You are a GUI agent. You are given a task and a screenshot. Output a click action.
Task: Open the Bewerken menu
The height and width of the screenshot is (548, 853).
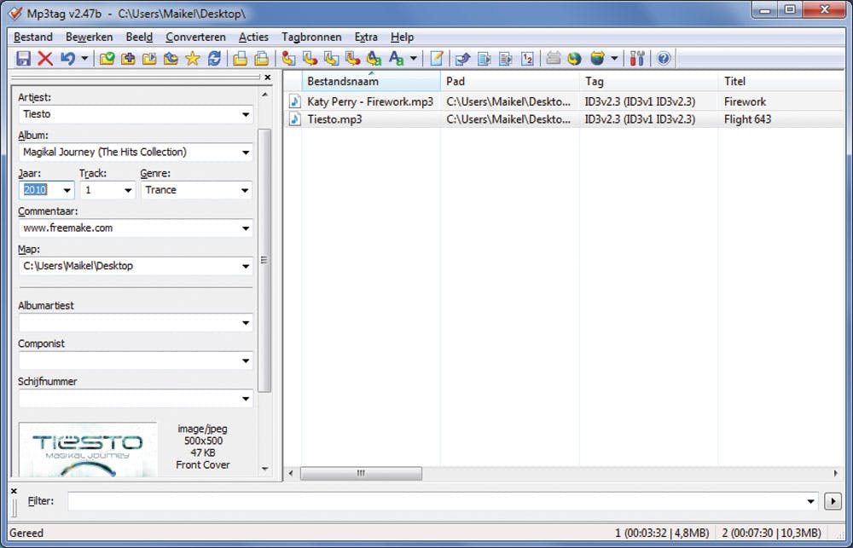click(90, 37)
